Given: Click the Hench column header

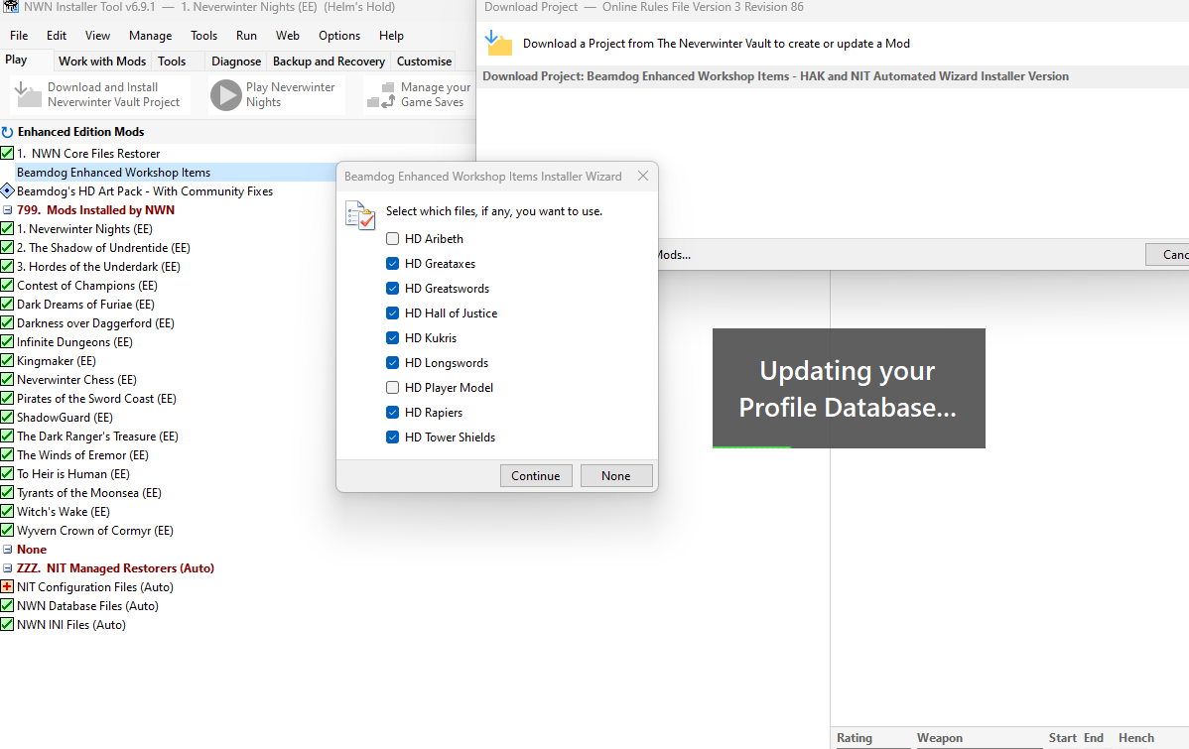Looking at the screenshot, I should click(1136, 738).
